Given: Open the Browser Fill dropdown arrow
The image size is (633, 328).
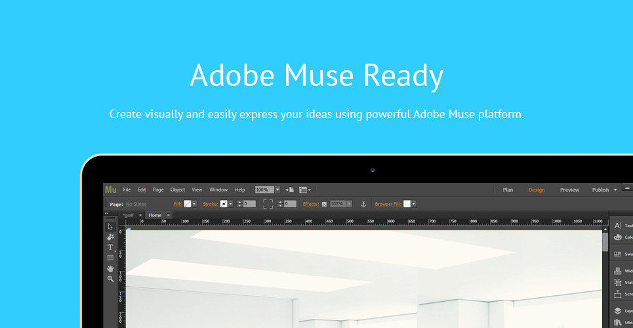Looking at the screenshot, I should coord(413,204).
